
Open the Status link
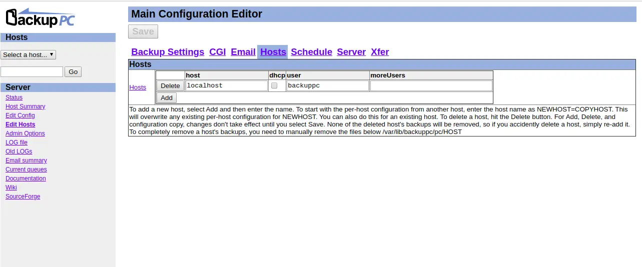(x=14, y=97)
